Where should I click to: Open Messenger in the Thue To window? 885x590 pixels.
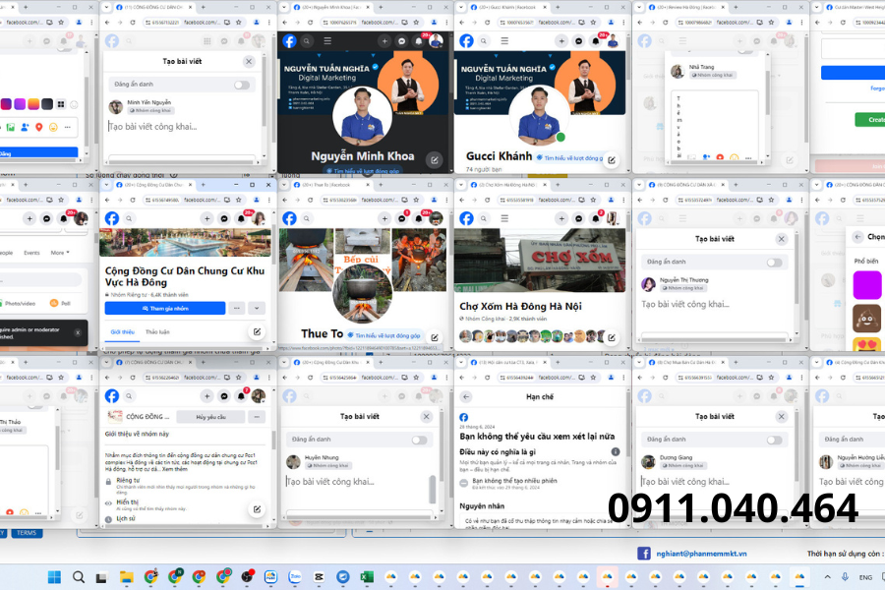click(x=402, y=219)
